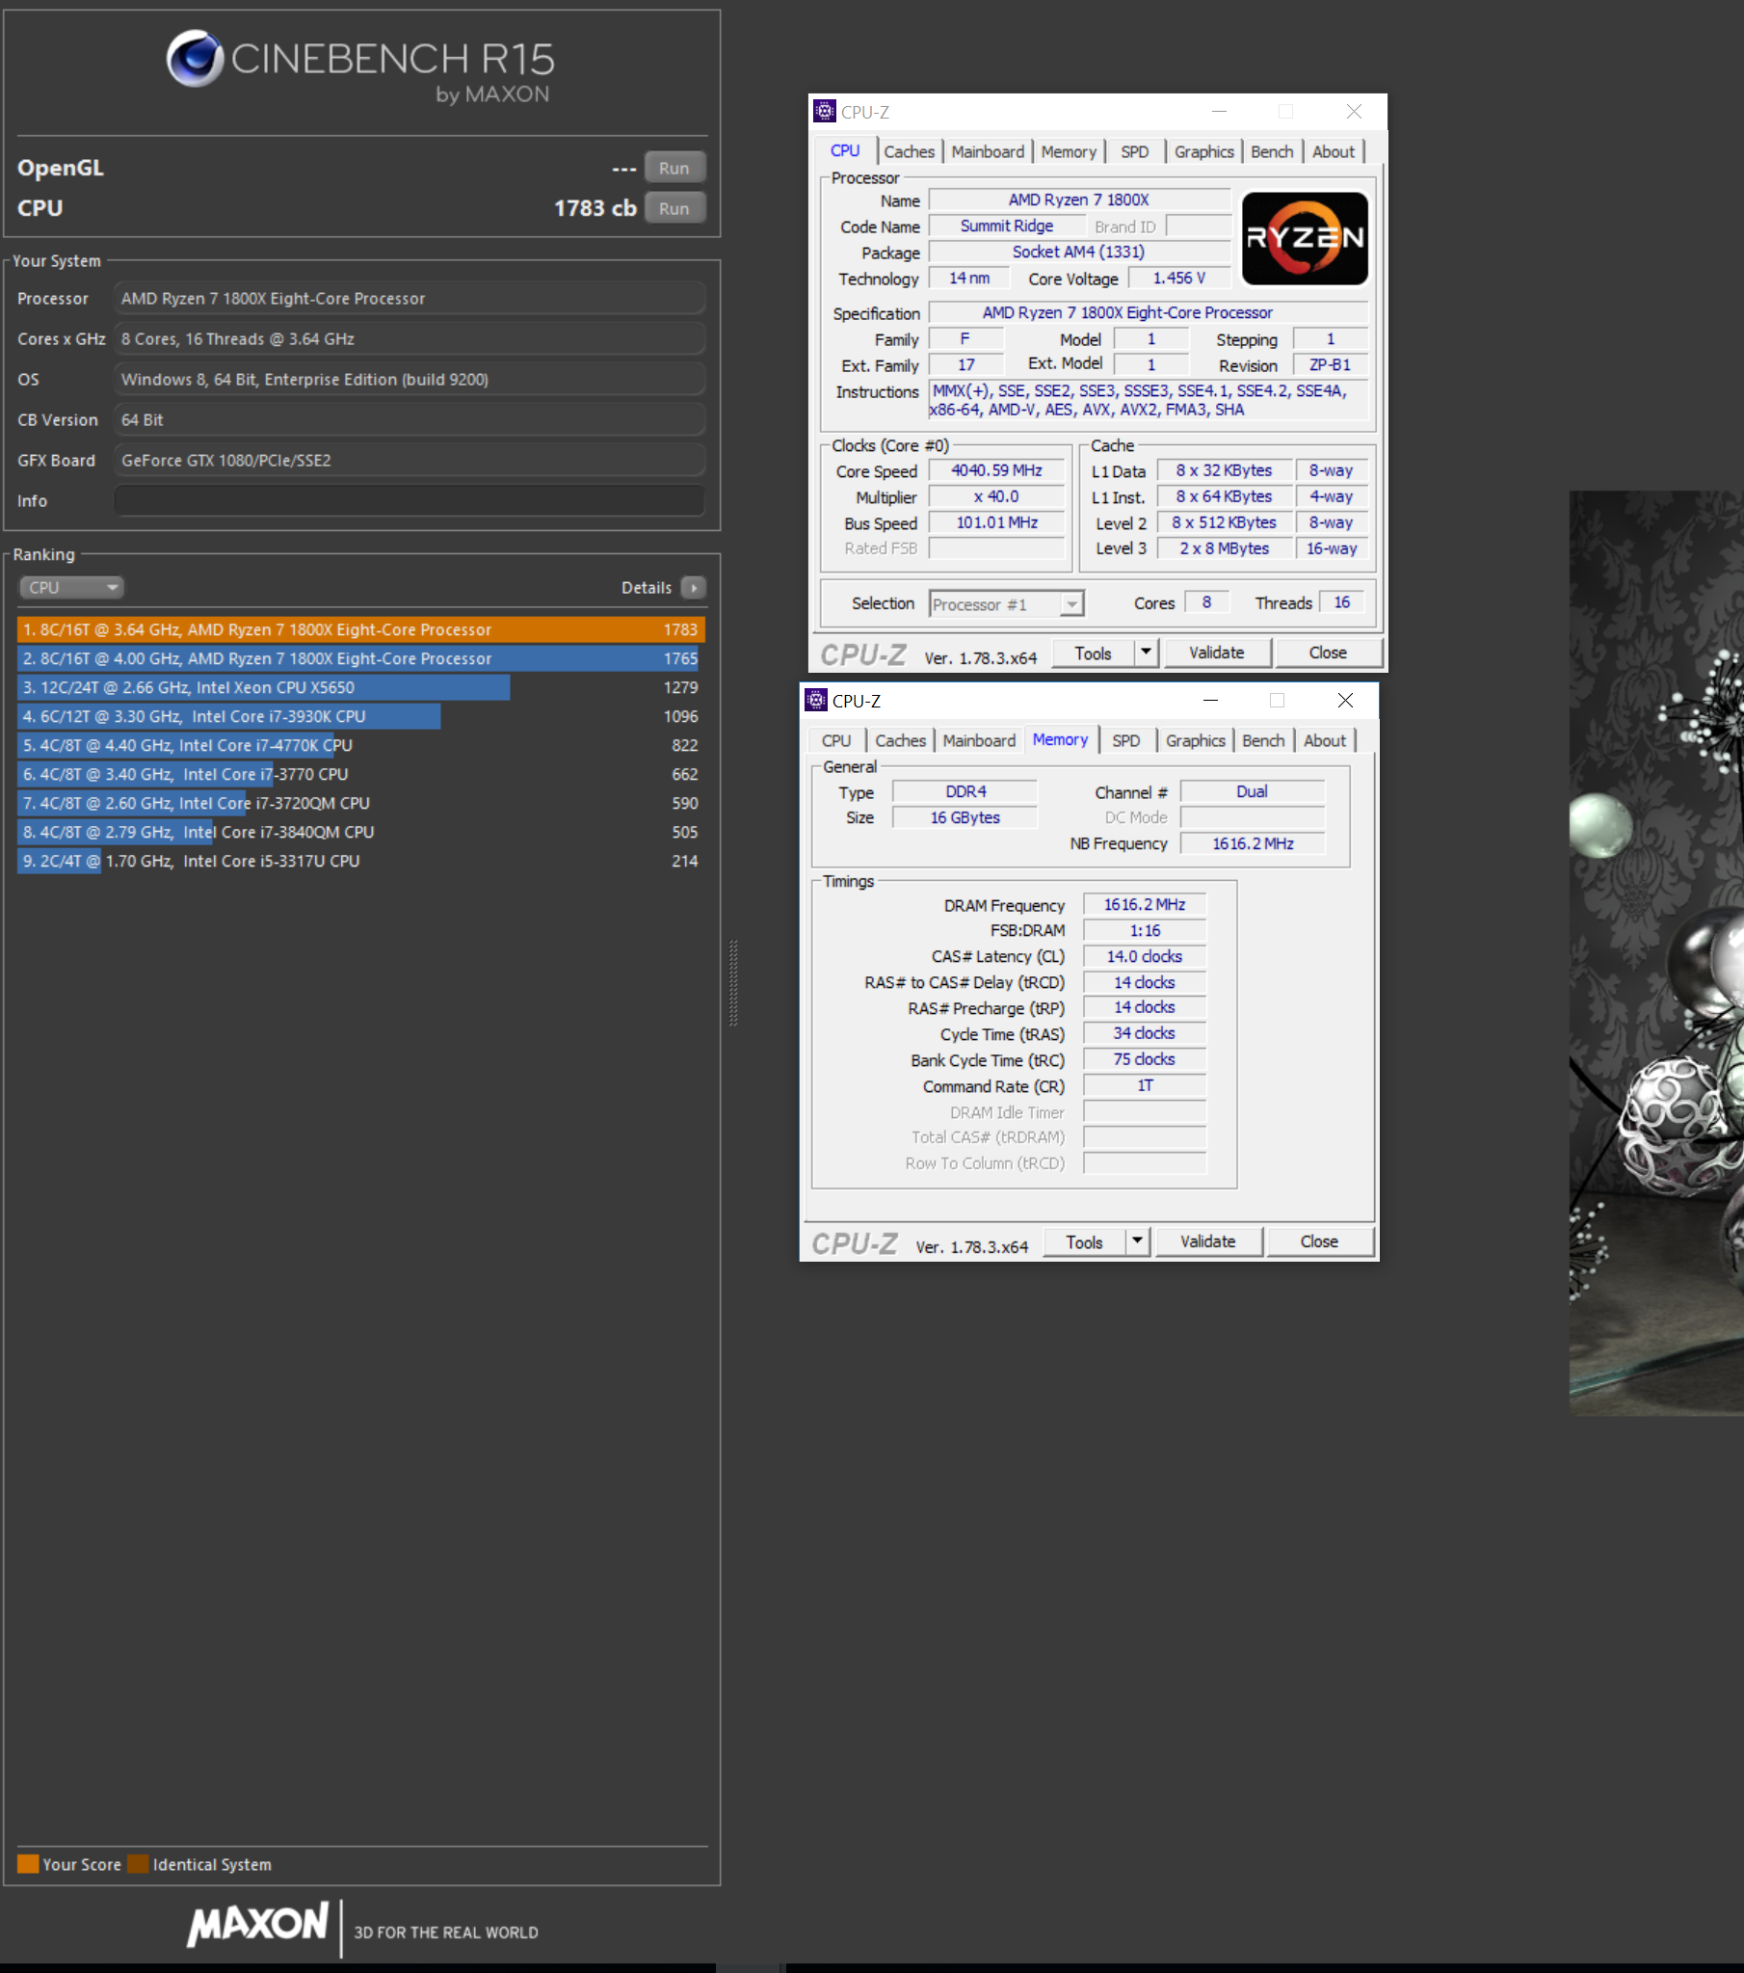Select the CPU tab in the top CPU-Z window

click(x=844, y=150)
